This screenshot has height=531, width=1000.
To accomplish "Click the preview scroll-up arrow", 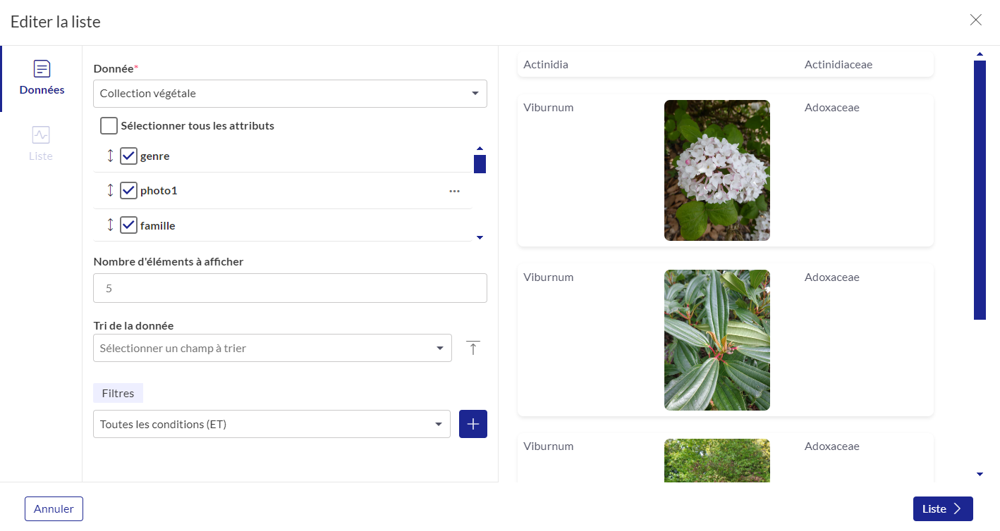I will 980,54.
